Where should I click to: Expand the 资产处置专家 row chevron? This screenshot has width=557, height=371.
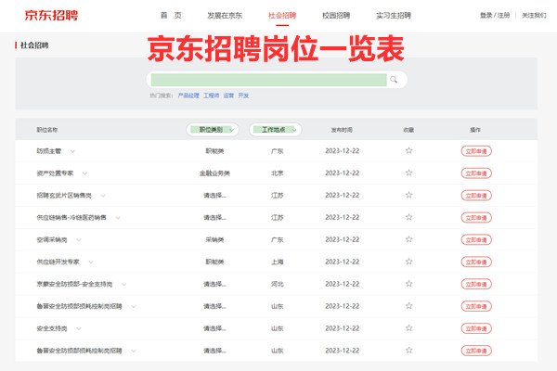(x=84, y=173)
